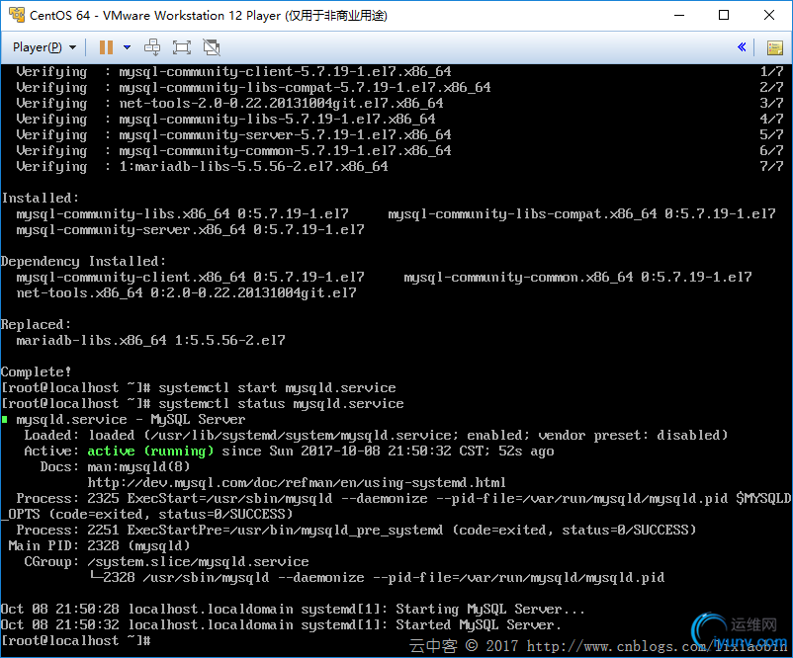Open the notes/message log icon
793x658 pixels.
[775, 48]
